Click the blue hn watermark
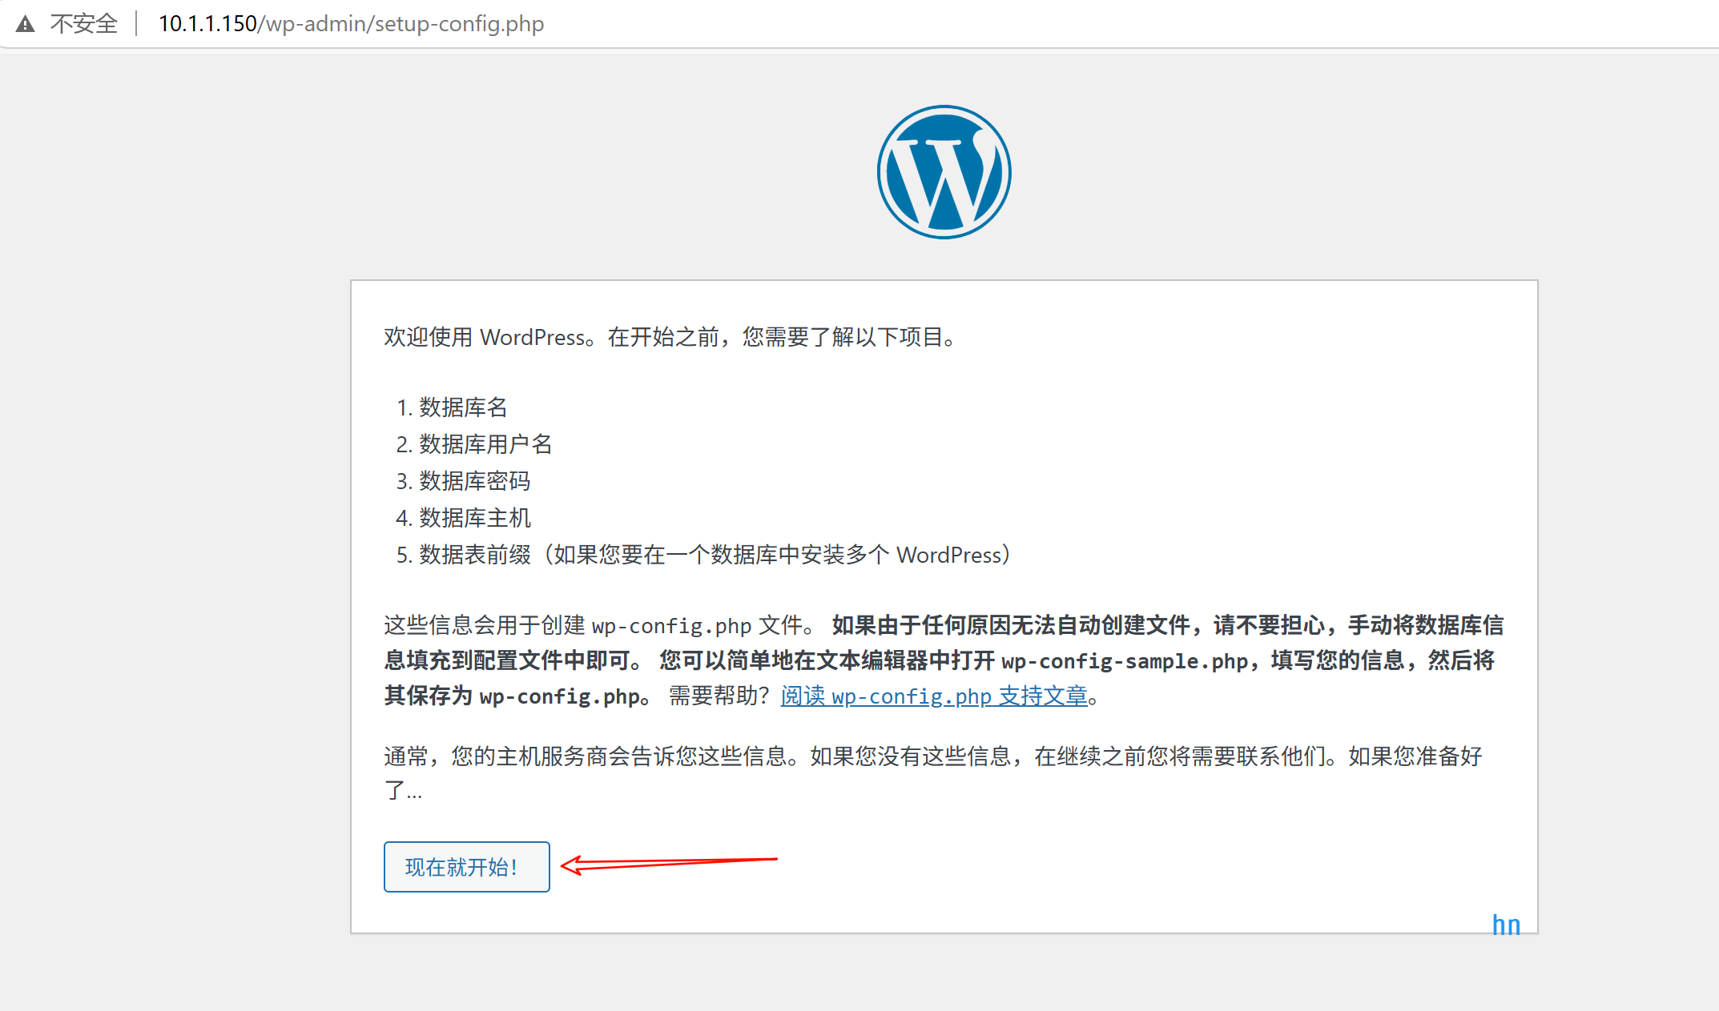Image resolution: width=1719 pixels, height=1011 pixels. click(1505, 925)
